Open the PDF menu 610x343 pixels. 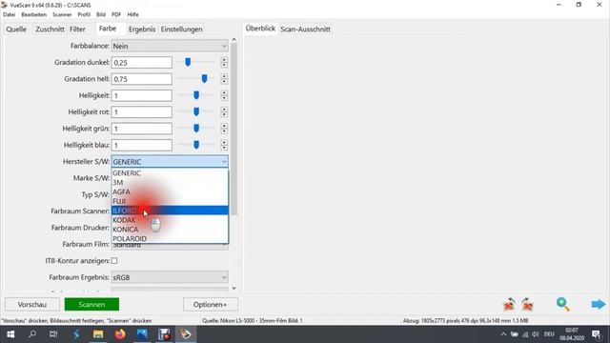click(x=116, y=14)
